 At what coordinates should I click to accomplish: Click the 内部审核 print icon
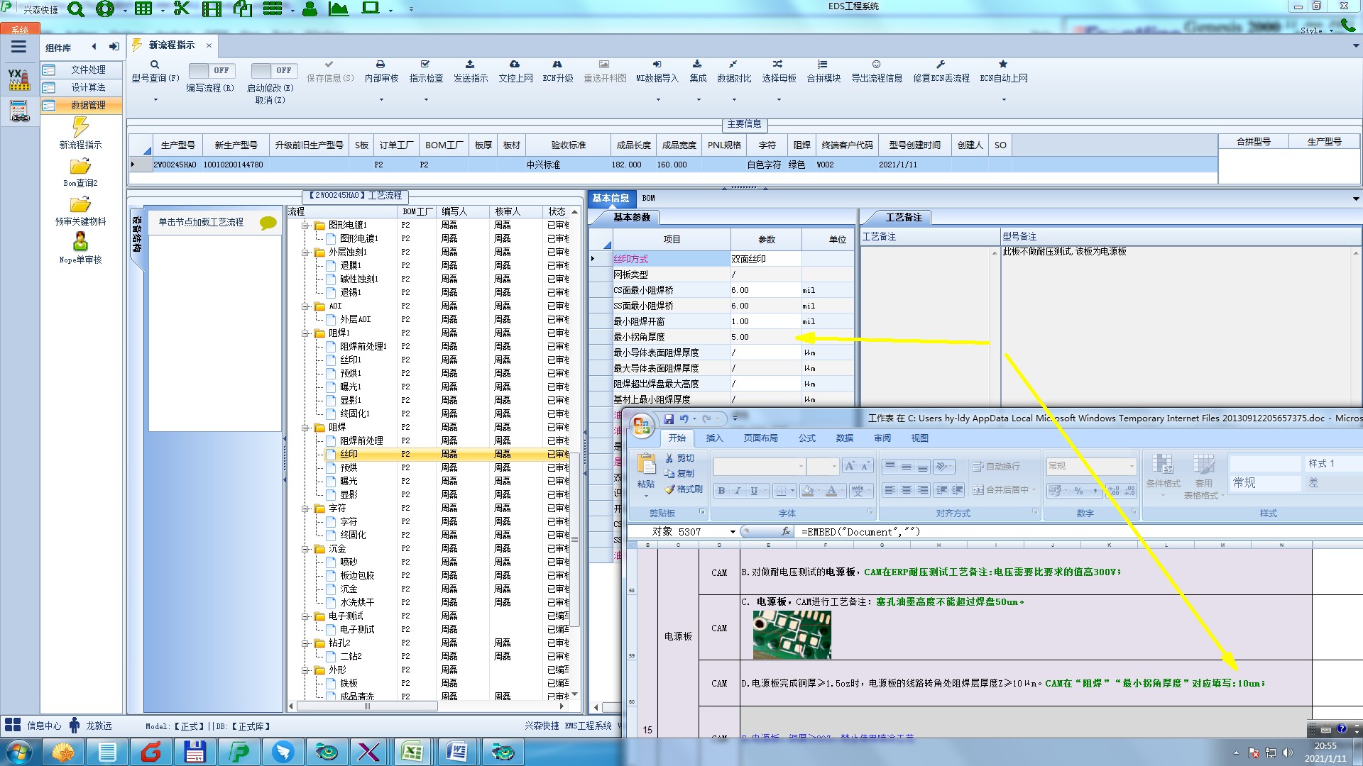381,65
